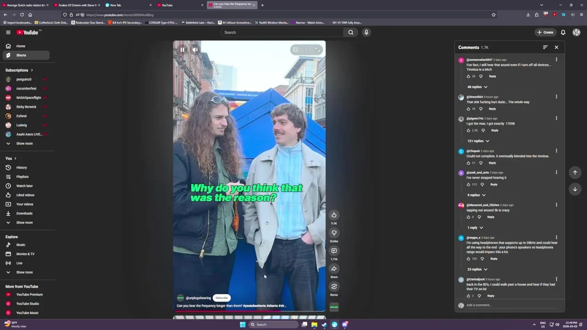
Task: Reply to @Onex4554's comment
Action: (x=492, y=109)
